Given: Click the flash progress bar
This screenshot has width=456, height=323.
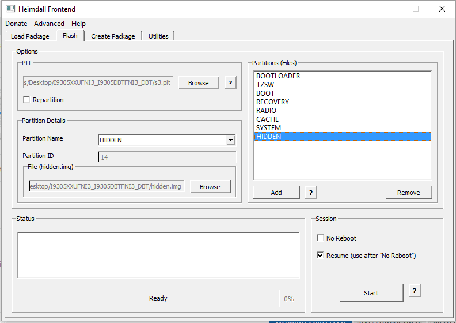Looking at the screenshot, I should (x=226, y=298).
